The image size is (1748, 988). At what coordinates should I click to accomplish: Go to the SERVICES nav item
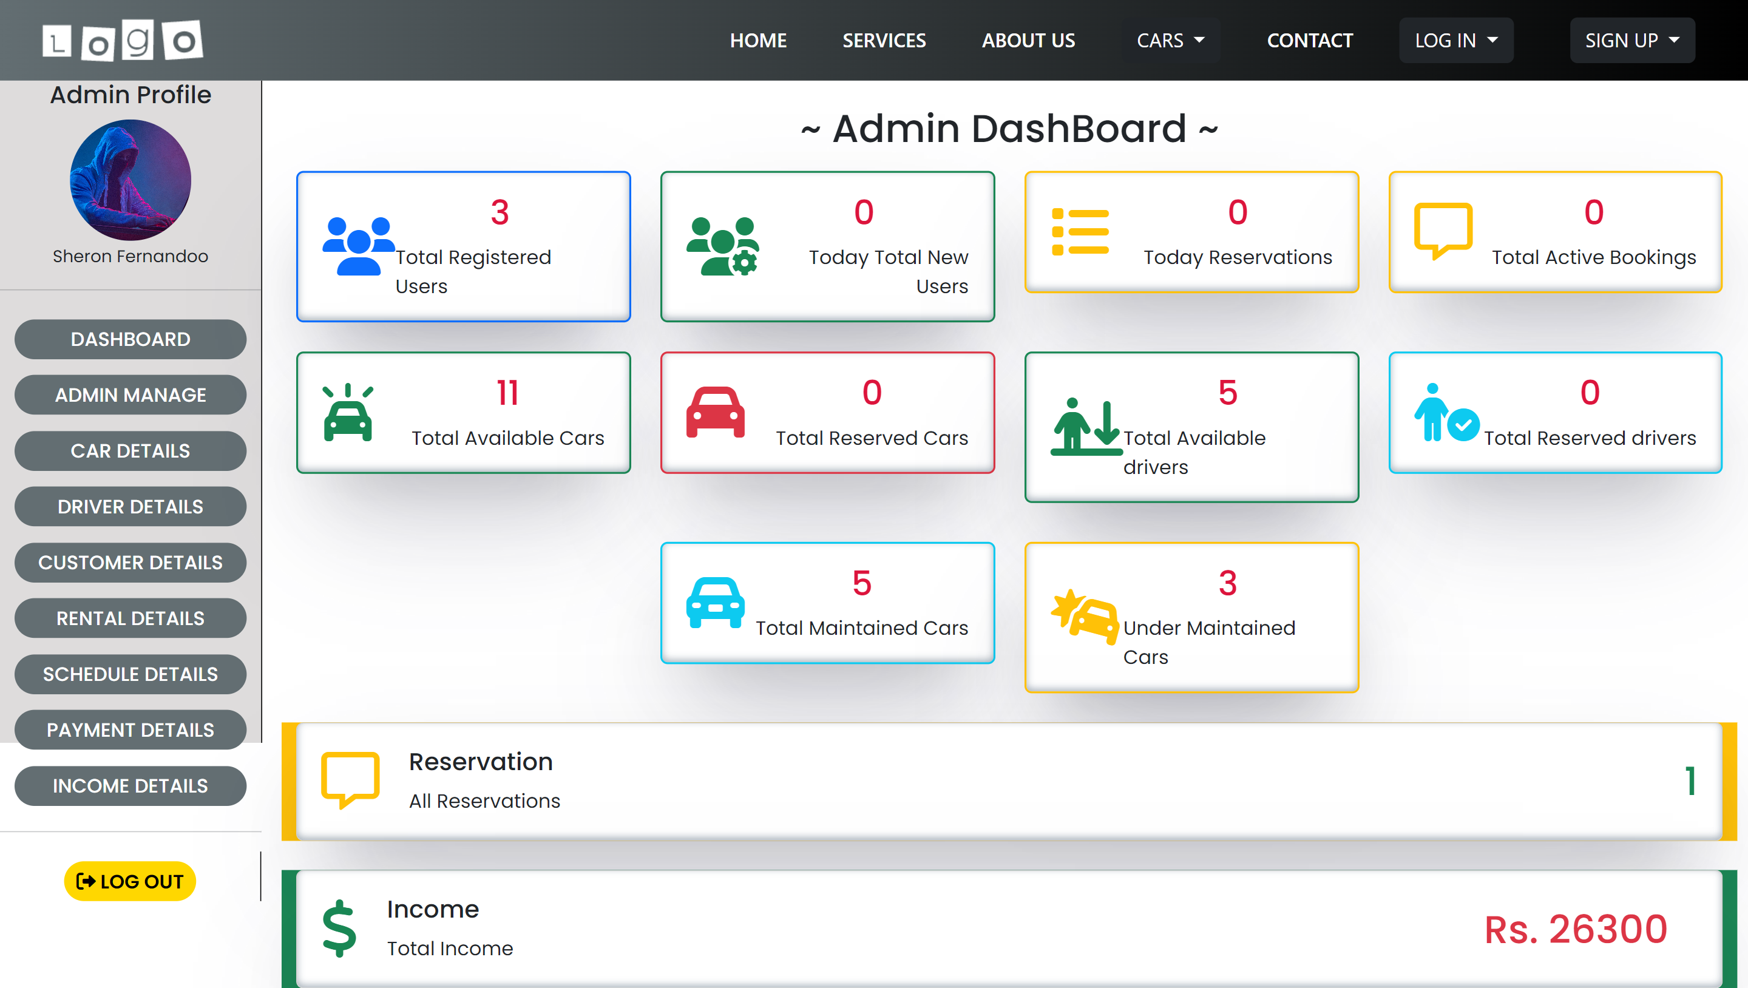pos(884,41)
